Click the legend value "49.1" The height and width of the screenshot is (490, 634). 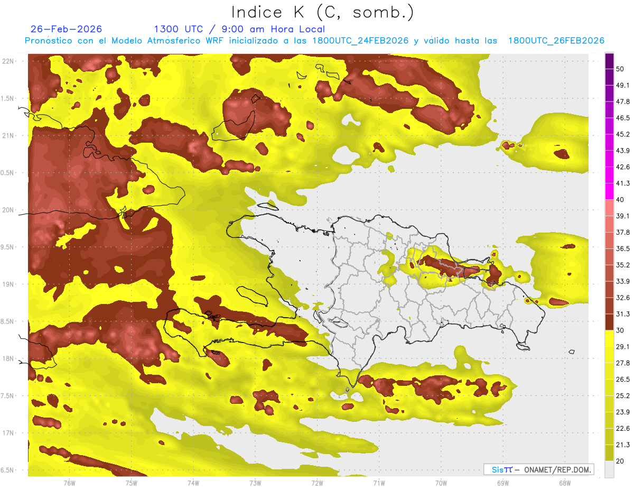coord(623,85)
